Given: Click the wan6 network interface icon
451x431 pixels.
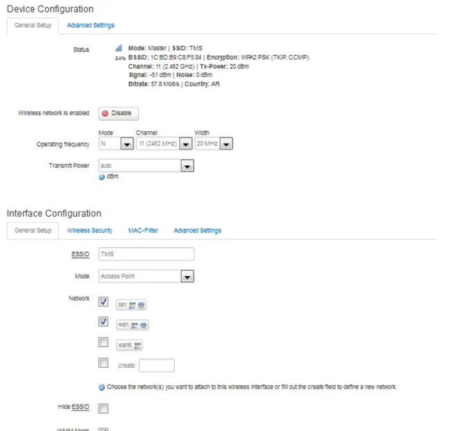Looking at the screenshot, I should point(137,344).
